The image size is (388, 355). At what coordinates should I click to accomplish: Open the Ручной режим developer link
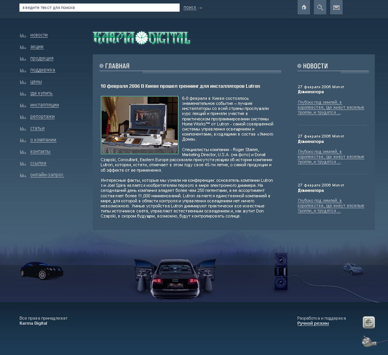(x=313, y=323)
